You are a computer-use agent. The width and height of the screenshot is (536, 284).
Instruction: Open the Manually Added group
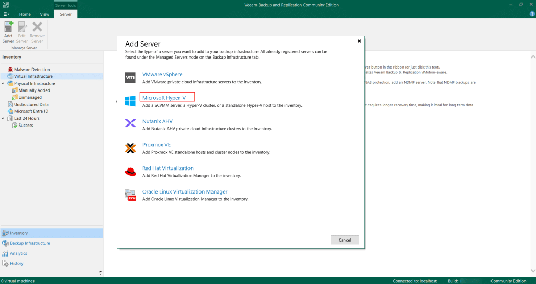click(34, 90)
